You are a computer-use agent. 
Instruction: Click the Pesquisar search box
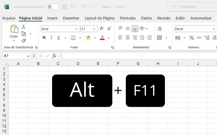(x=193, y=7)
